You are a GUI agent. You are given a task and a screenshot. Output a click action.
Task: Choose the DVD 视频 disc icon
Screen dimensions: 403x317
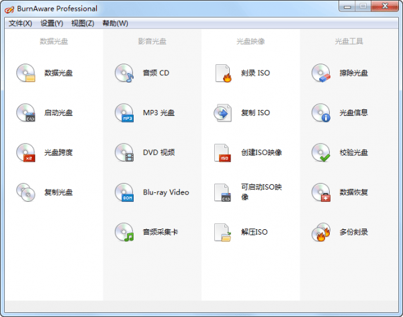click(x=124, y=153)
